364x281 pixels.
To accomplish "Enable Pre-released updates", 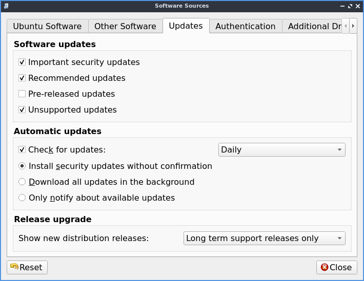I will pos(22,94).
